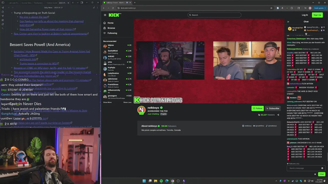The width and height of the screenshot is (328, 184).
Task: Subscribe to nelkboys channel
Action: point(273,108)
